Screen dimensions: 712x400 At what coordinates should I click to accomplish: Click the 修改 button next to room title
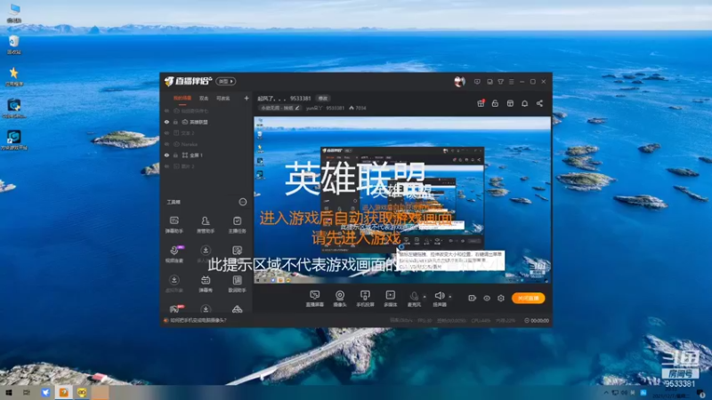[323, 98]
